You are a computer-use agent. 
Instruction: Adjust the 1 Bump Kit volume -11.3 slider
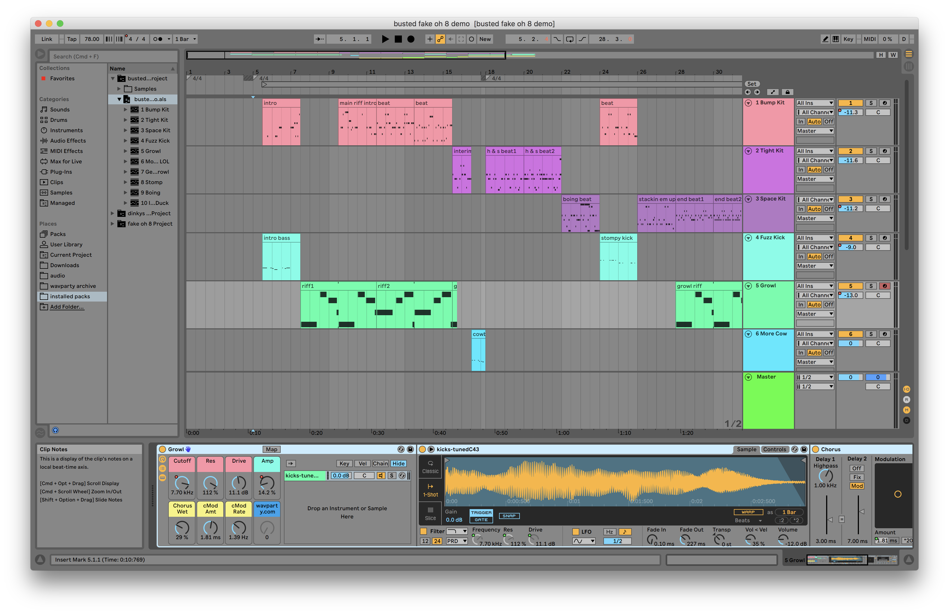850,113
